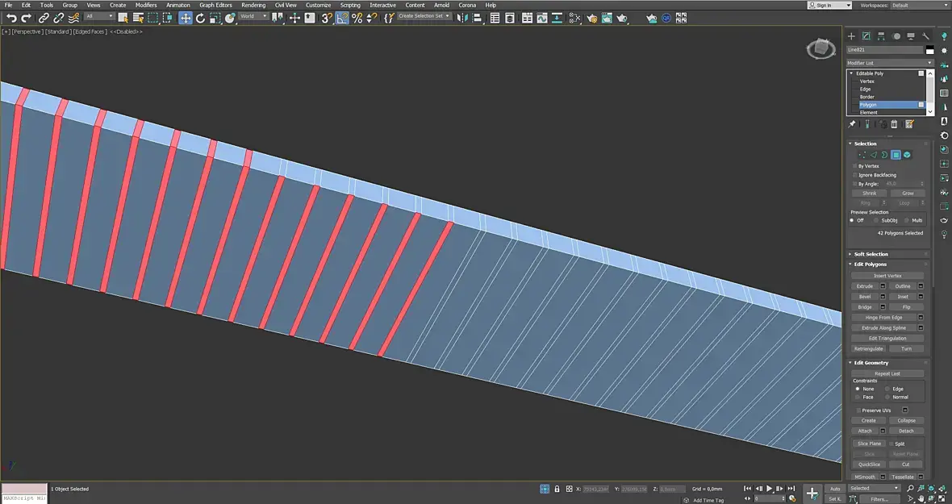
Task: Activate the Select and Move tool
Action: click(186, 19)
